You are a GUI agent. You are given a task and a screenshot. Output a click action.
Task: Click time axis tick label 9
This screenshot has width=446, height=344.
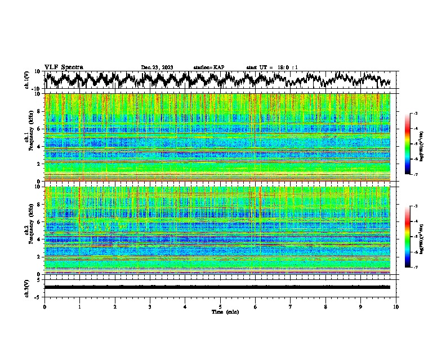(x=360, y=307)
